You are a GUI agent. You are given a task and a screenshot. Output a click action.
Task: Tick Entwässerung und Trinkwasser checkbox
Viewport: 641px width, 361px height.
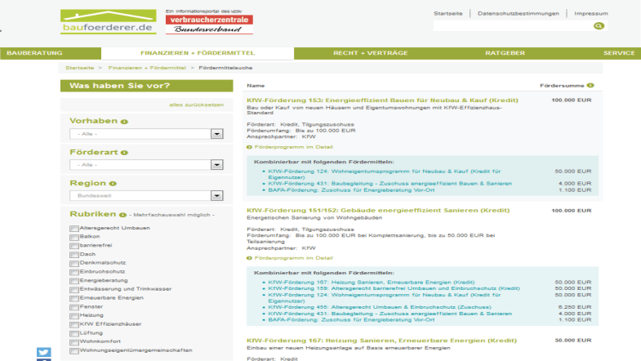coord(74,289)
